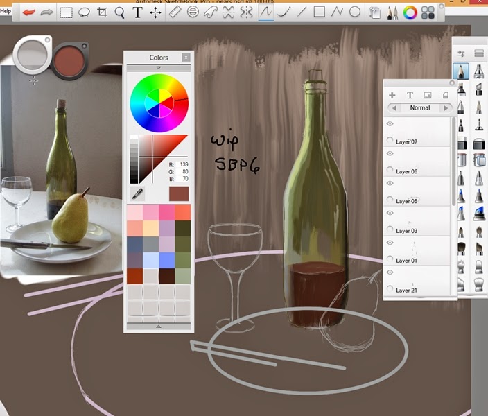Click the red-brown brush color puck
Image resolution: width=488 pixels, height=416 pixels.
69,60
